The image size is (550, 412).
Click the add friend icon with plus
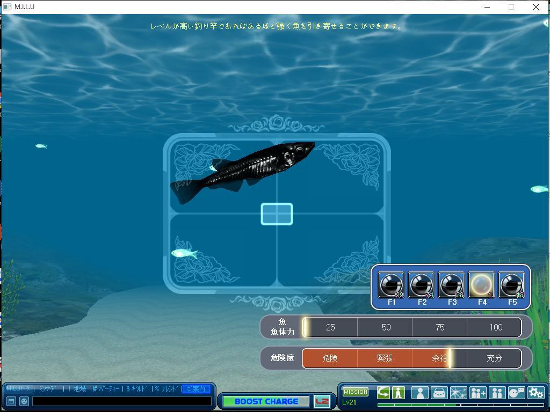[x=477, y=393]
